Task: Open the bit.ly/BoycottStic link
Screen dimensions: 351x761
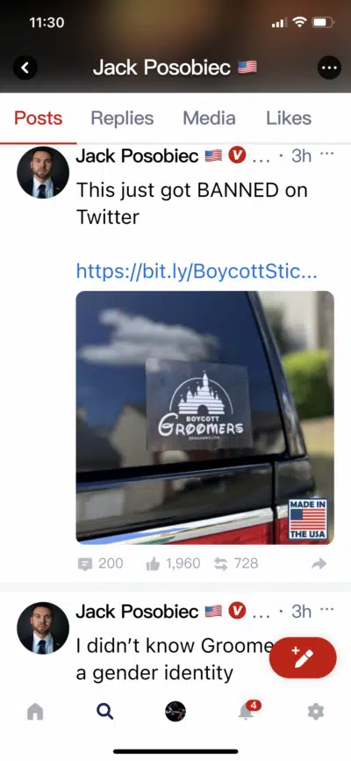Action: coord(197,272)
